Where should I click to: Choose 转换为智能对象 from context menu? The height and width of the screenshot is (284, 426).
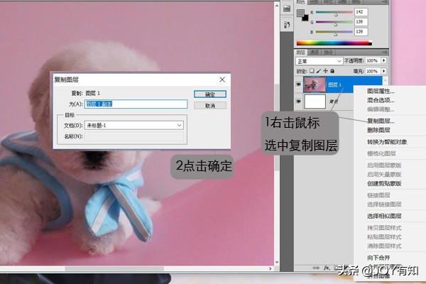pos(387,142)
